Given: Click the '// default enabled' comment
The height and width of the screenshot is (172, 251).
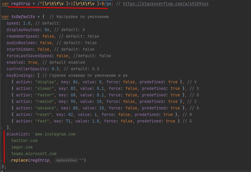Looking at the screenshot, I should point(64,63).
